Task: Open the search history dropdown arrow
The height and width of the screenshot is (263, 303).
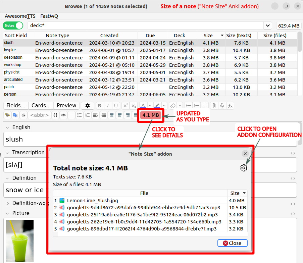Action: (267, 26)
